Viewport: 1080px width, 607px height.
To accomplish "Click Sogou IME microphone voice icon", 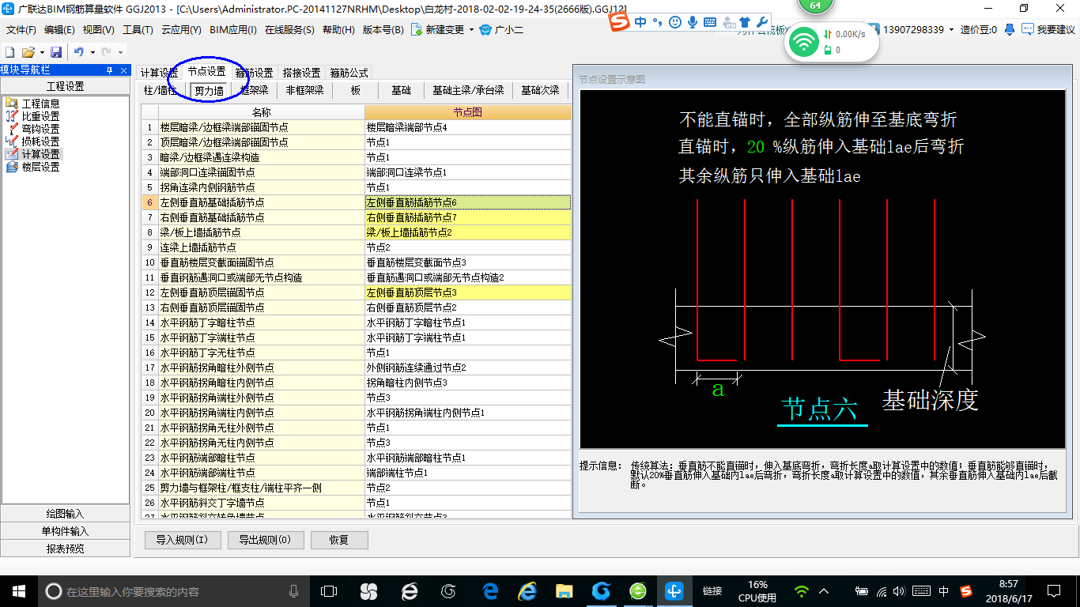I will [692, 22].
